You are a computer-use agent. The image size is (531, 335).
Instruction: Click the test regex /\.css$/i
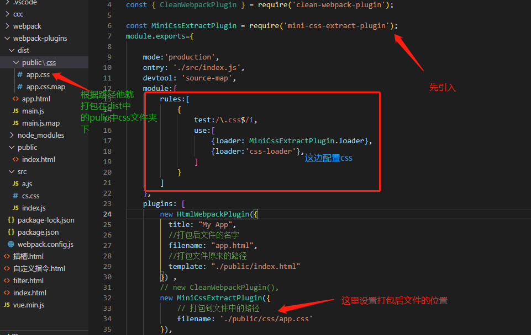click(234, 120)
